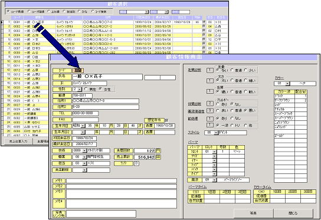Open the 薬液 dropdown showing 09
Image resolution: width=321 pixels, height=220 pixels.
click(214, 180)
